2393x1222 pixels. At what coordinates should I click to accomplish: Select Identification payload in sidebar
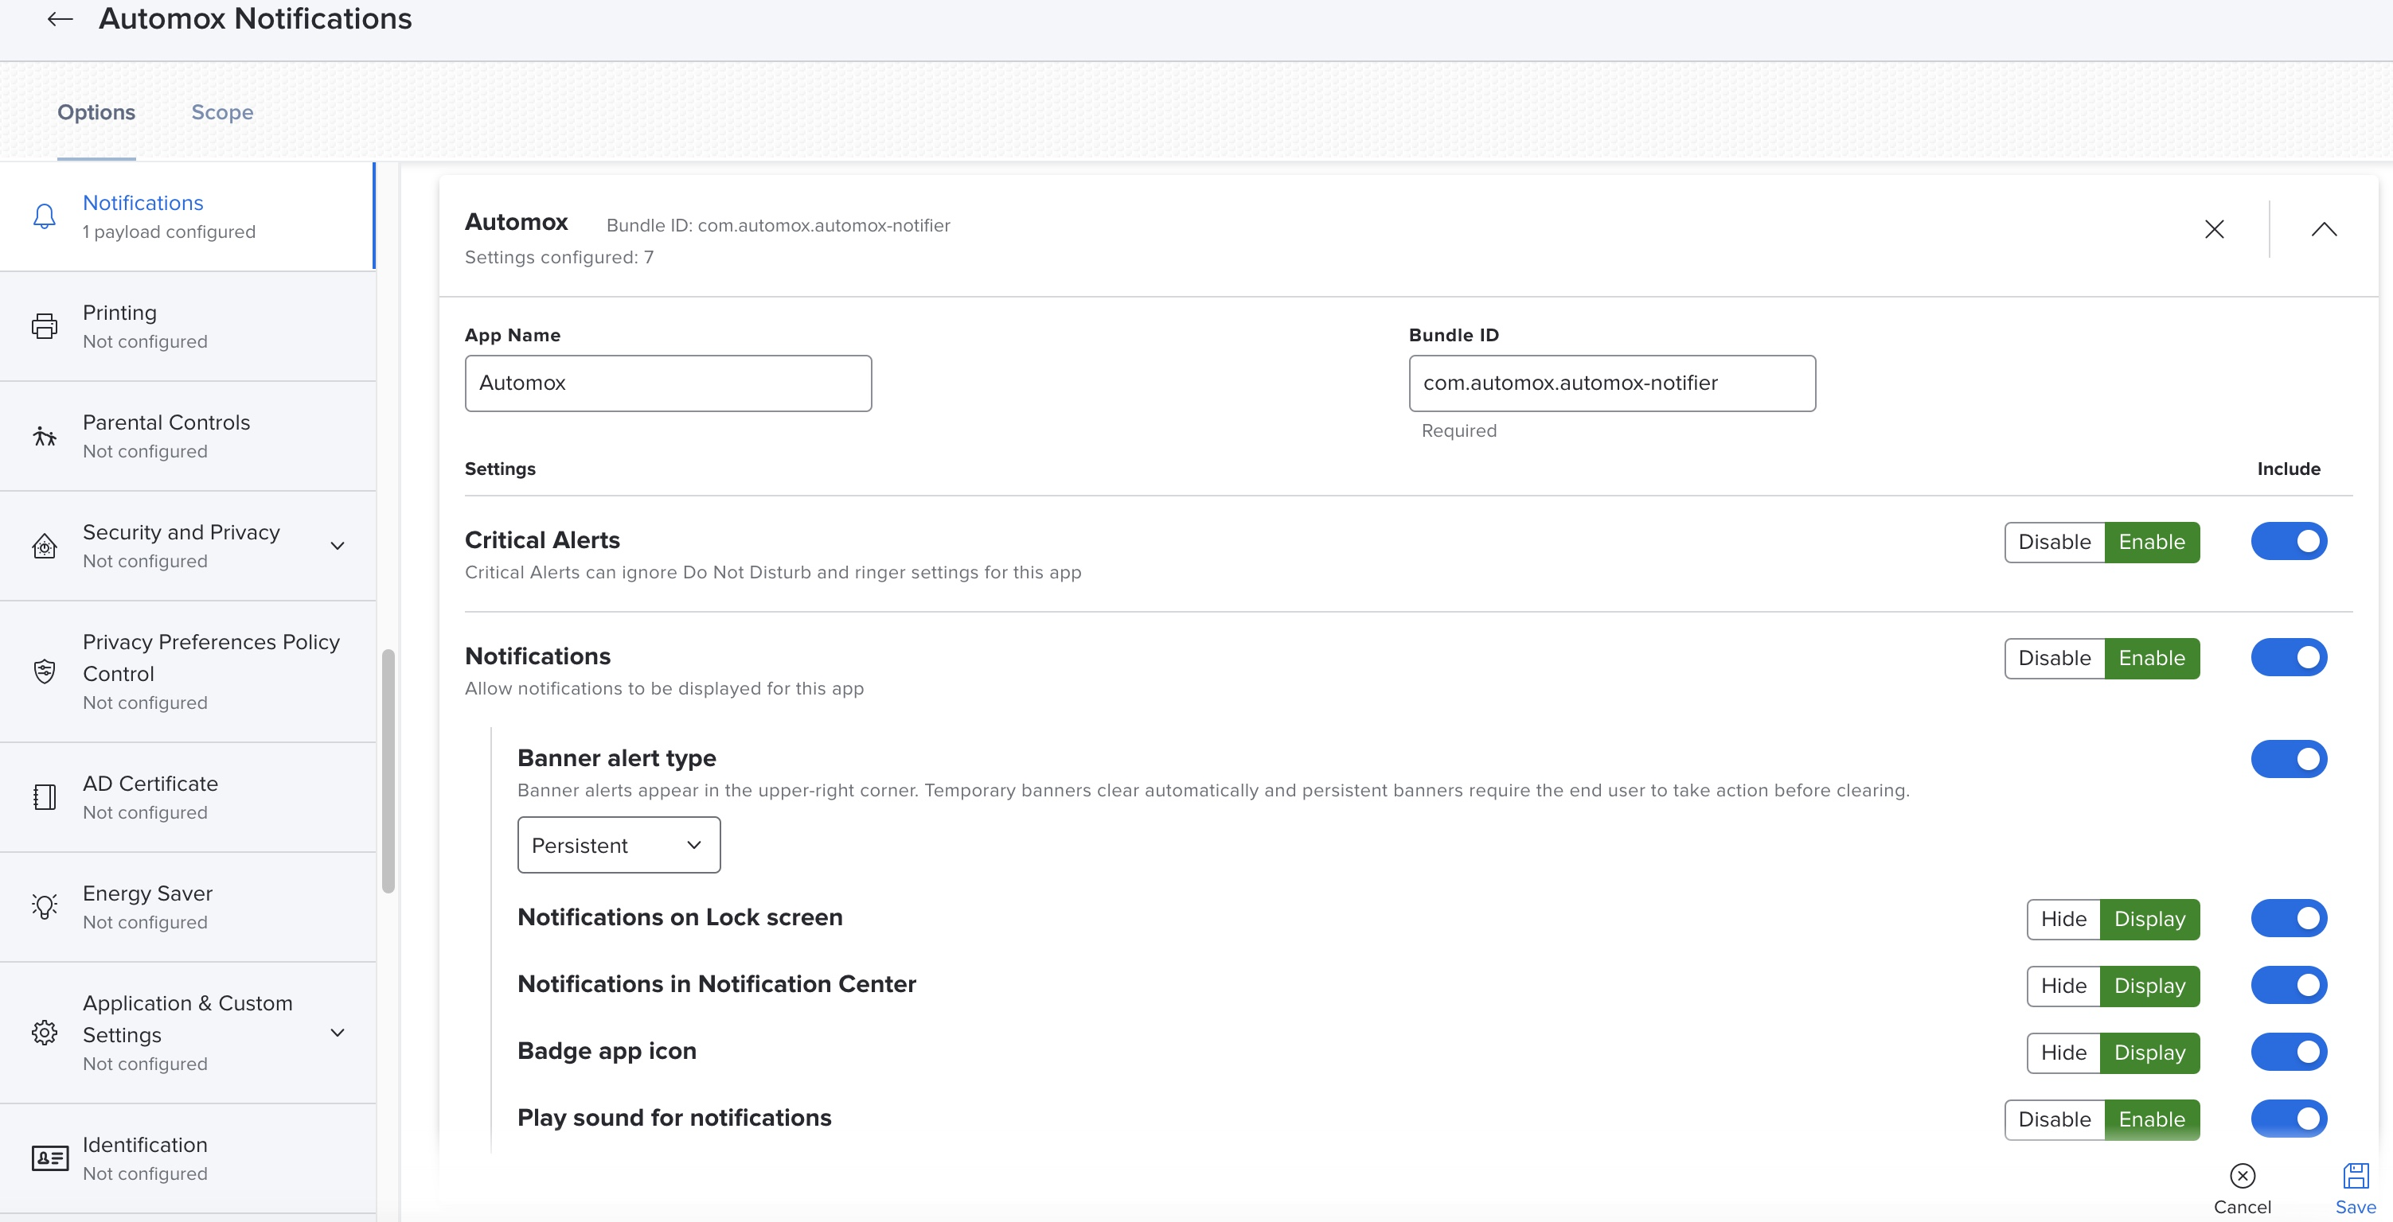188,1158
